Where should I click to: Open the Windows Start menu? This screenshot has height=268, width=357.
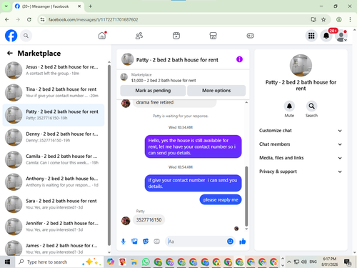[x=7, y=262]
